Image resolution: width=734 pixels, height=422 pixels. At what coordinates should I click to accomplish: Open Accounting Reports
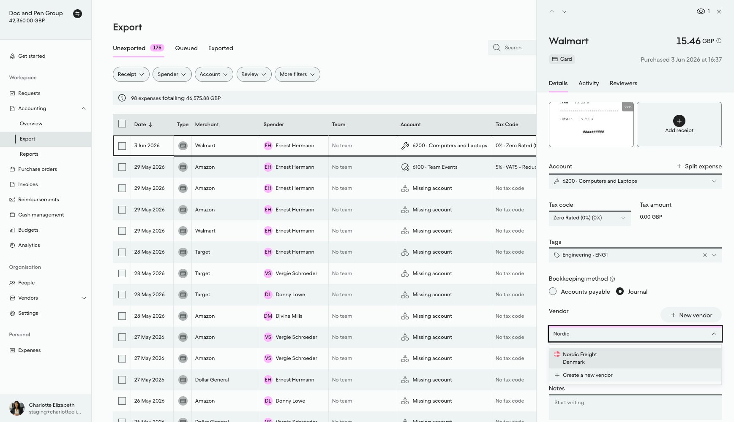click(29, 154)
